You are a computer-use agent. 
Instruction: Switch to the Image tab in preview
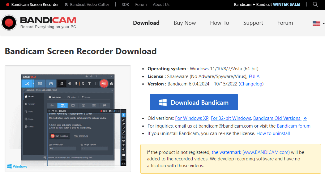(x=86, y=97)
